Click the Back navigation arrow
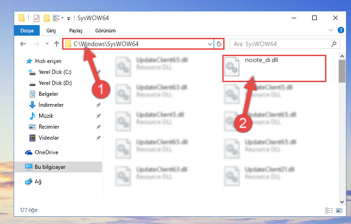This screenshot has height=224, width=351. tap(23, 44)
